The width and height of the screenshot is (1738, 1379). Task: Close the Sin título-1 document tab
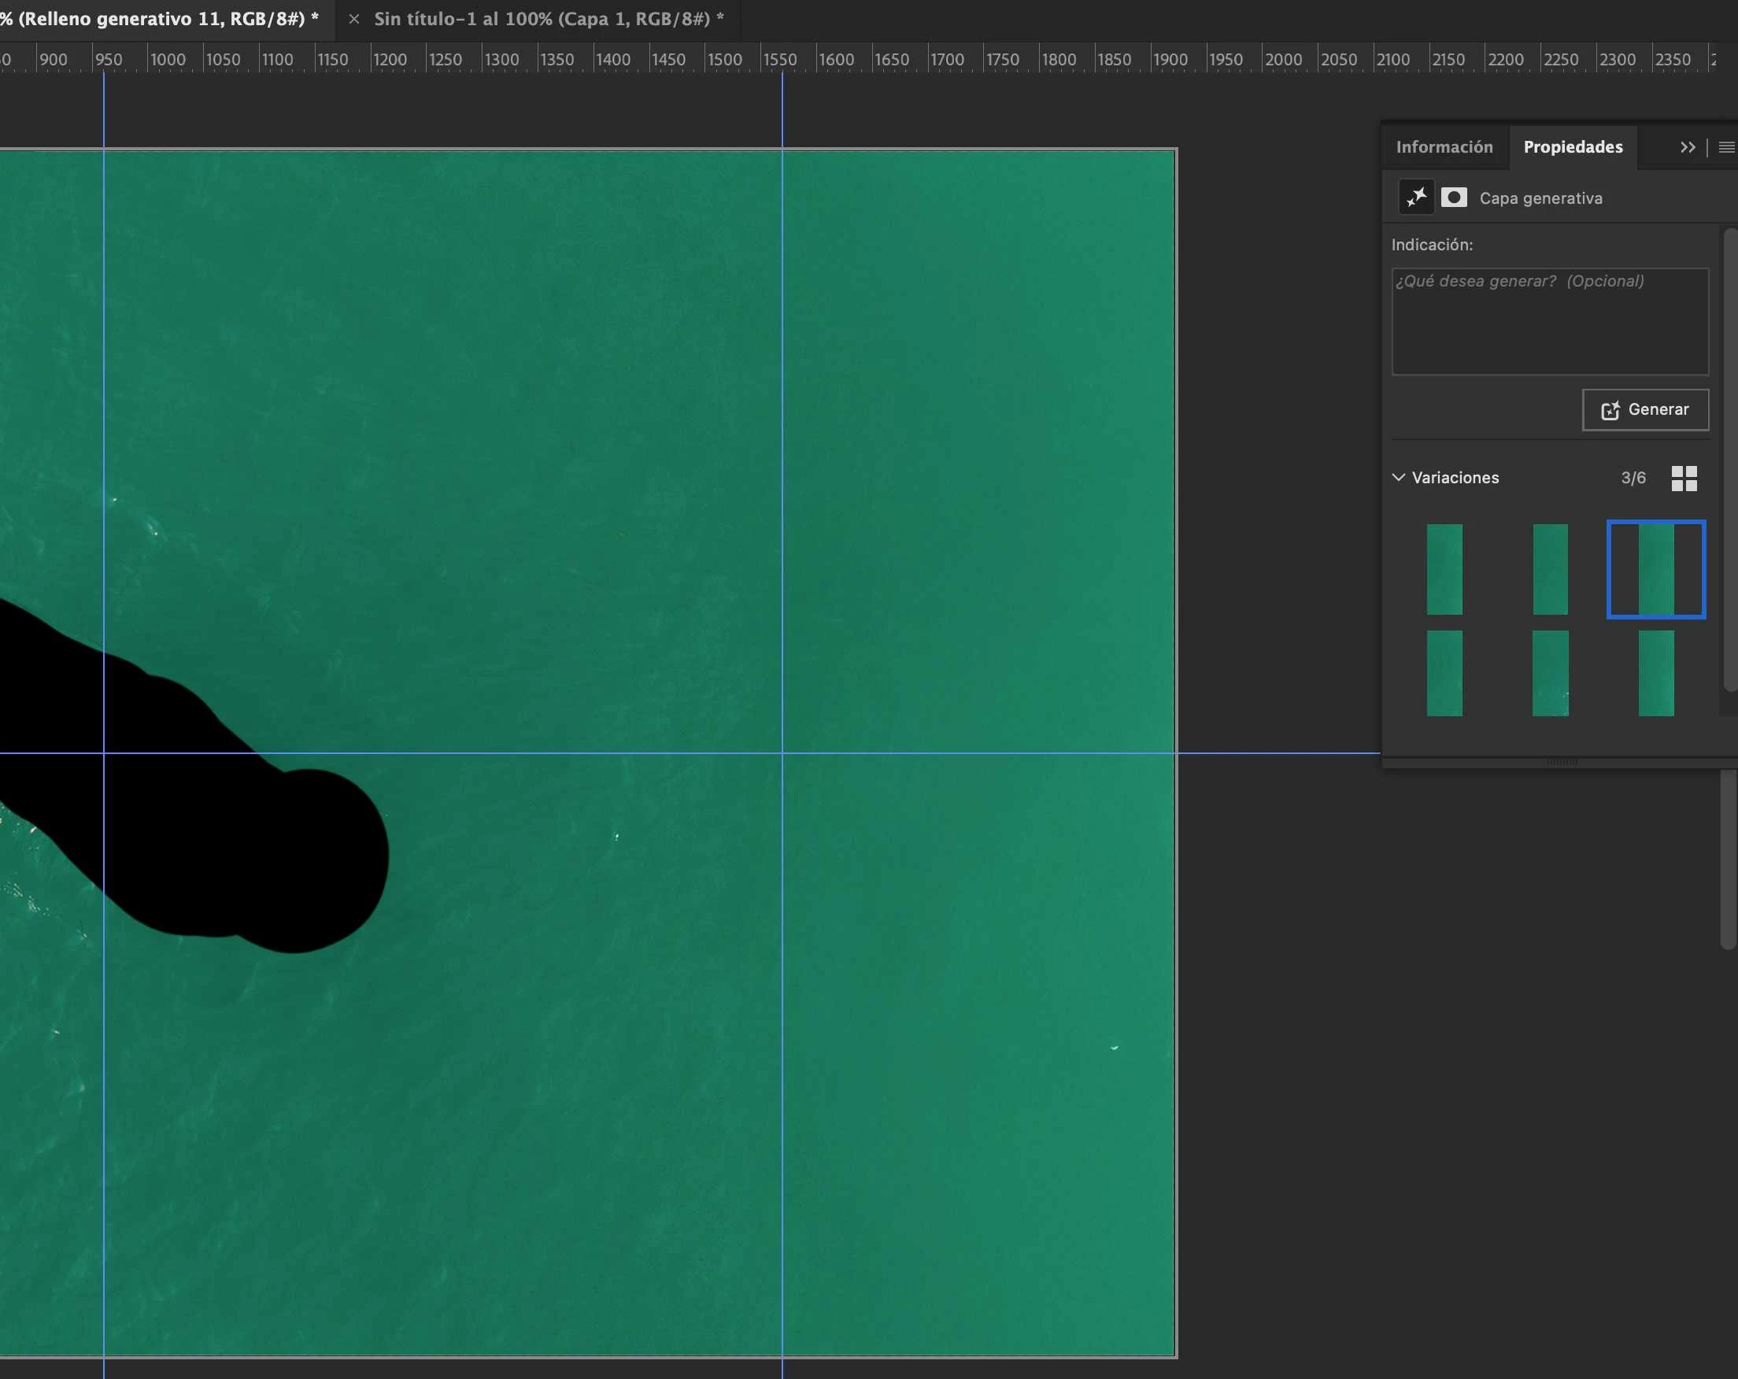pyautogui.click(x=354, y=20)
